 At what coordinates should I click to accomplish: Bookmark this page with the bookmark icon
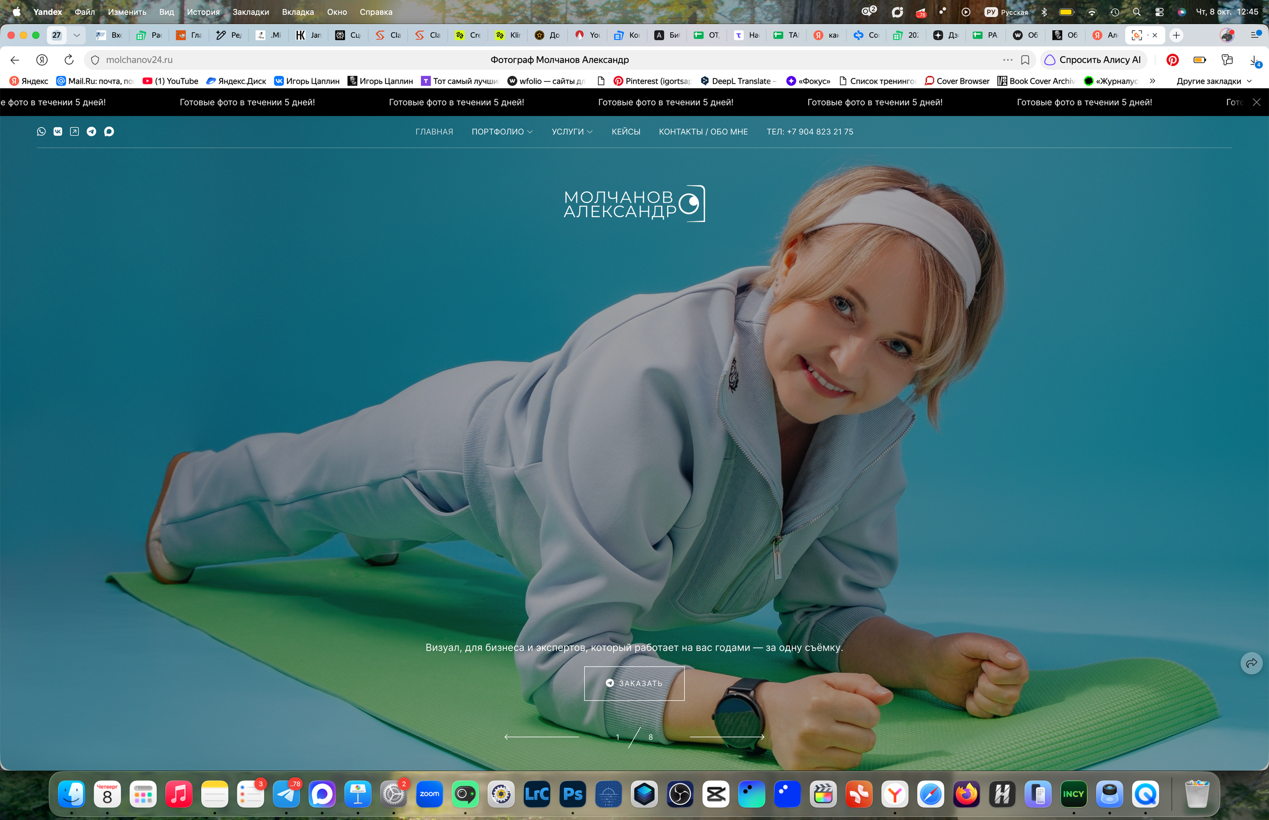point(1025,59)
